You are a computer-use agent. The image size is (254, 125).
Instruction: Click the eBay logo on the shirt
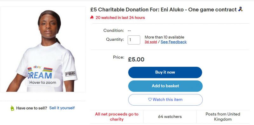tap(37, 67)
